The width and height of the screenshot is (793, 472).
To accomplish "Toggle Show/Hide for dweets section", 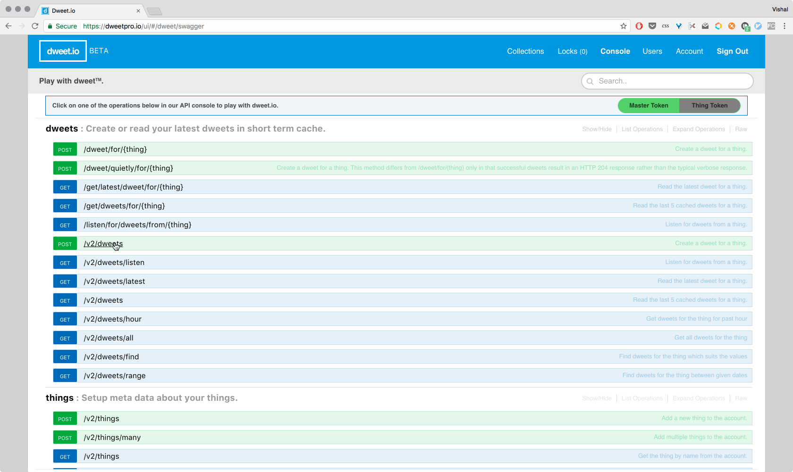I will (597, 129).
